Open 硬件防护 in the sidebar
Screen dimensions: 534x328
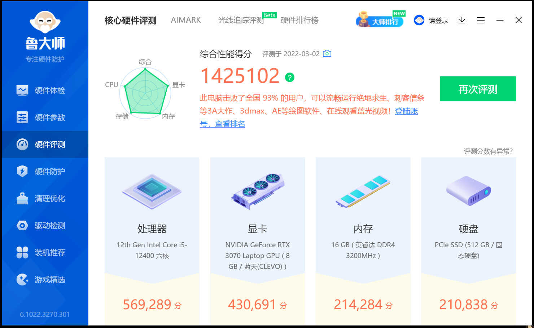[x=45, y=171]
